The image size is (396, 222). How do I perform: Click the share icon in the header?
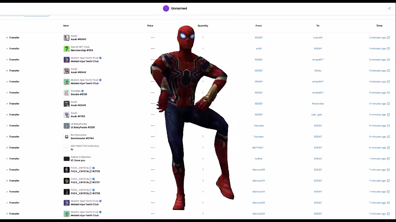[x=389, y=8]
